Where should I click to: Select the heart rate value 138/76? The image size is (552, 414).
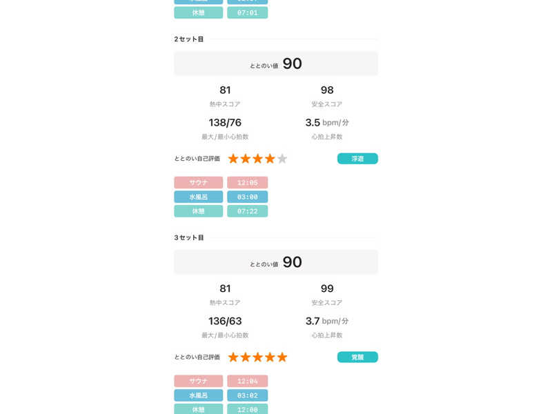click(x=225, y=123)
